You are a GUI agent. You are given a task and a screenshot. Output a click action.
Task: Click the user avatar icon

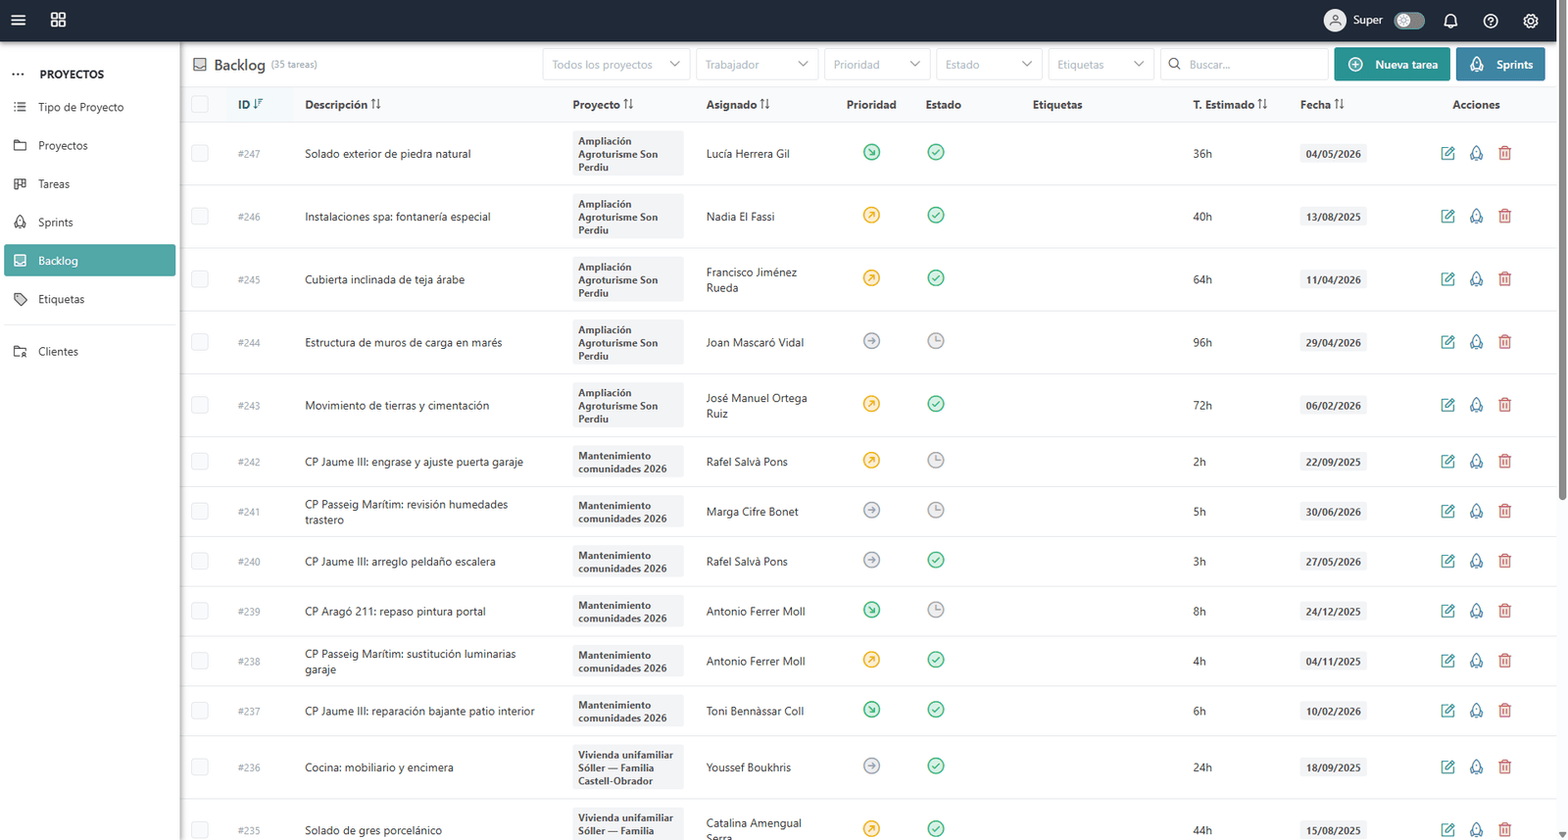[1335, 21]
